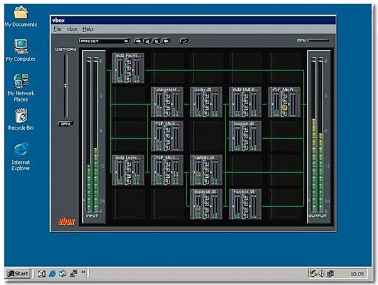Open My Network Places desktop icon

coord(21,88)
